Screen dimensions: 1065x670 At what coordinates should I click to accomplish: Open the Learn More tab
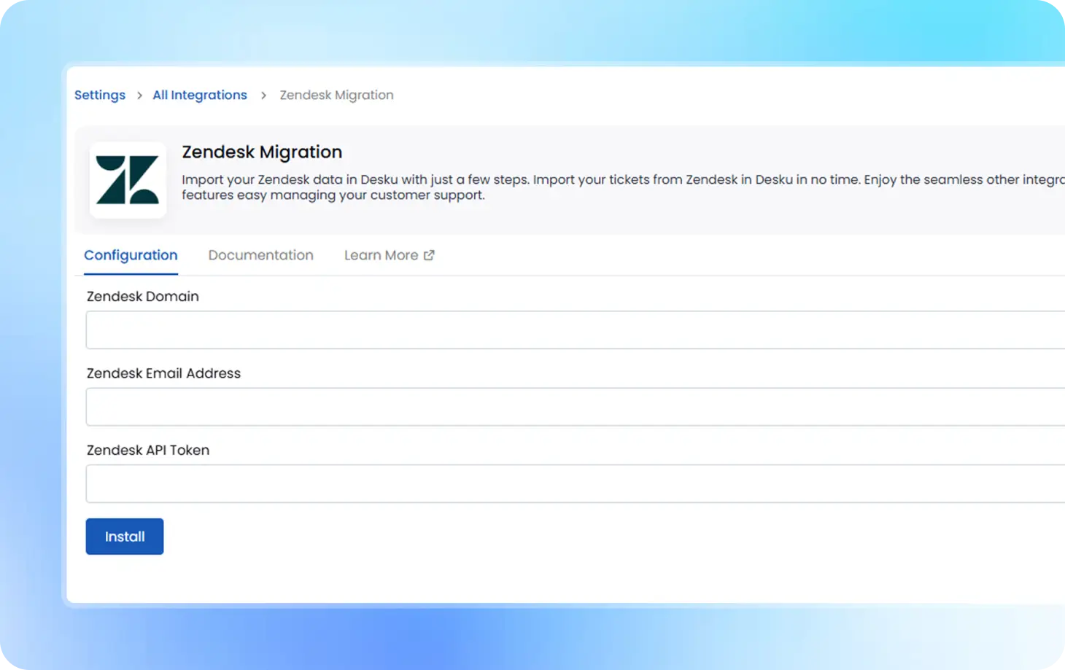[x=390, y=255]
